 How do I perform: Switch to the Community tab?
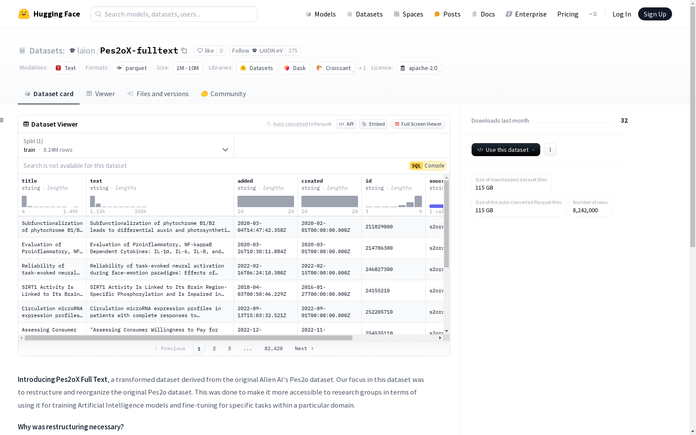tap(224, 94)
